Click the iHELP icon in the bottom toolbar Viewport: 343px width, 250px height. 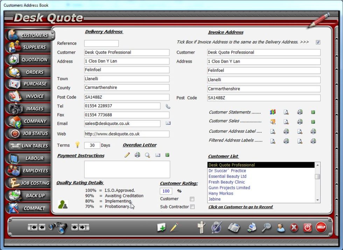click(321, 227)
